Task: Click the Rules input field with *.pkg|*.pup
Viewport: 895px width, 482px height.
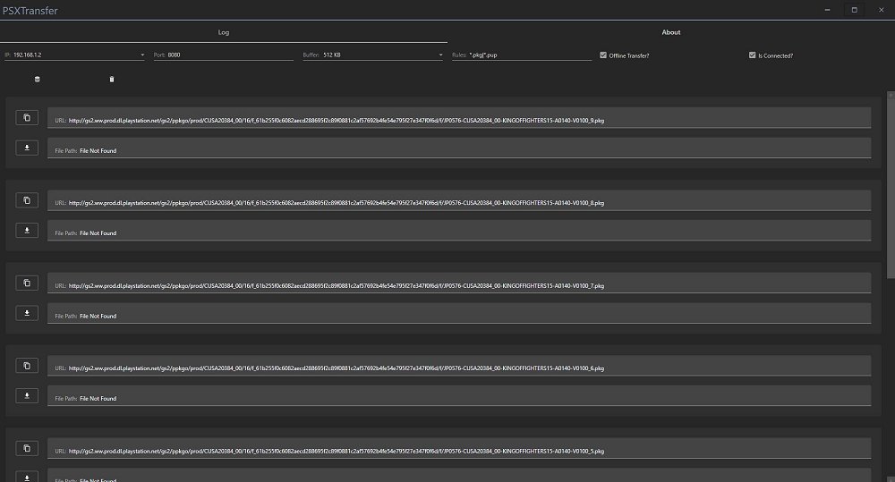Action: point(522,55)
